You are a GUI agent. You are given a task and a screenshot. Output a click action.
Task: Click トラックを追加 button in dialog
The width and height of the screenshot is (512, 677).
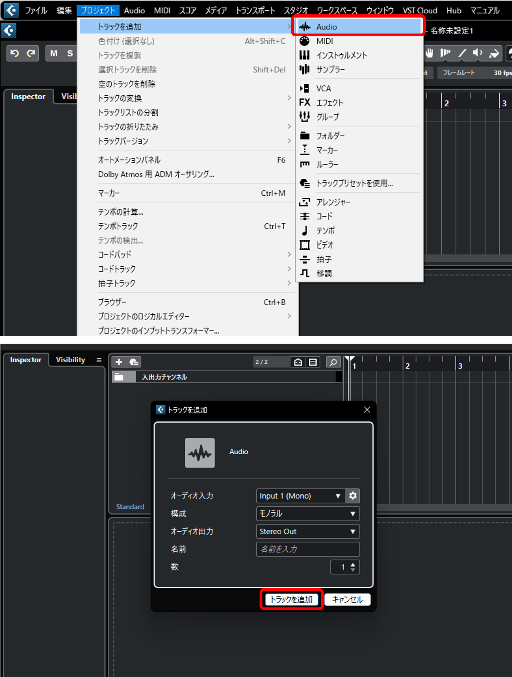291,599
